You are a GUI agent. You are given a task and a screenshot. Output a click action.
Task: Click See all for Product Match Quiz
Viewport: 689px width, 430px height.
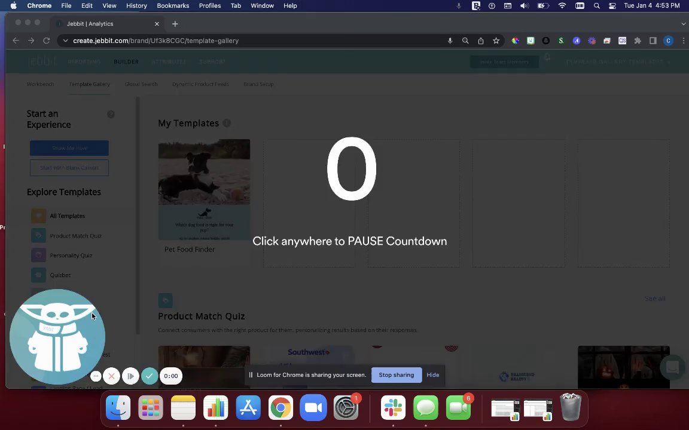[x=655, y=299]
